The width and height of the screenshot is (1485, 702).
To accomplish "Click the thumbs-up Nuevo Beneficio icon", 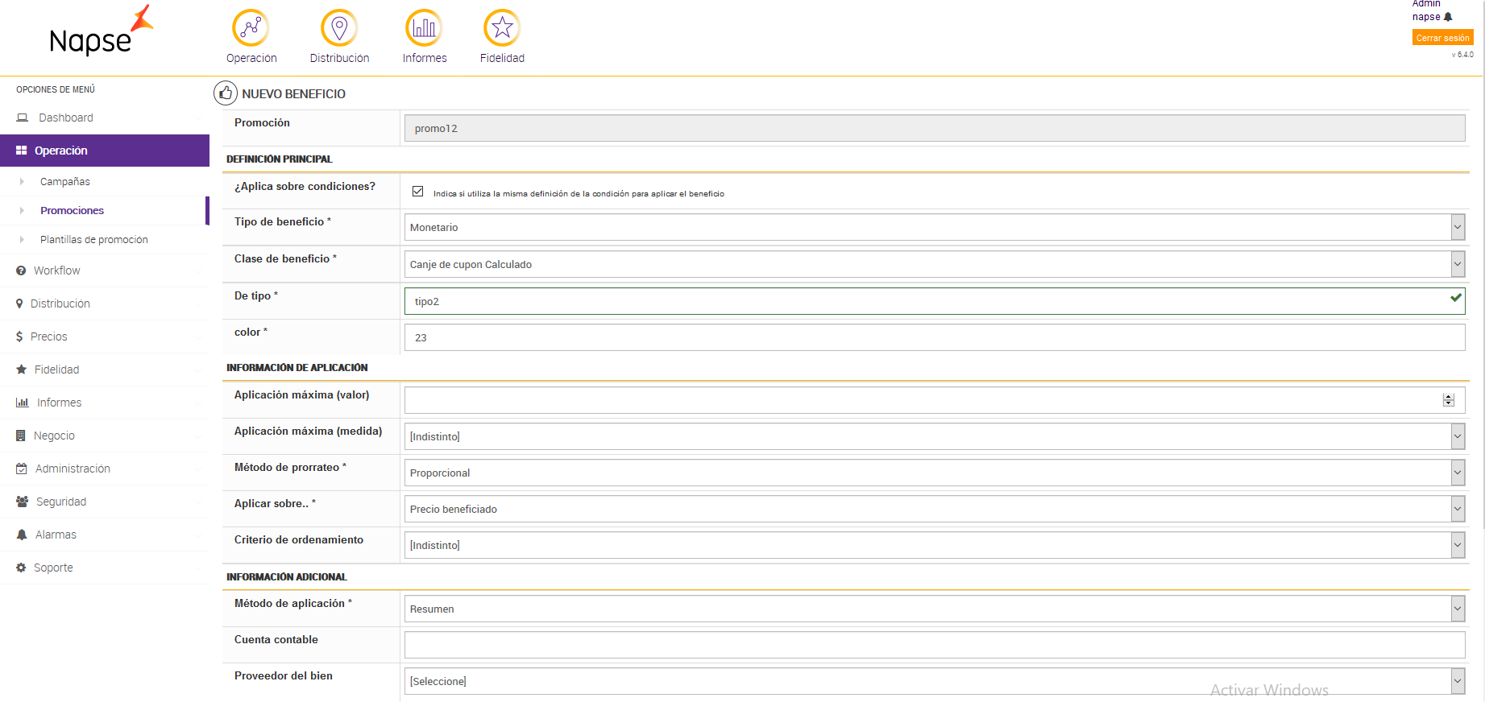I will (x=226, y=93).
